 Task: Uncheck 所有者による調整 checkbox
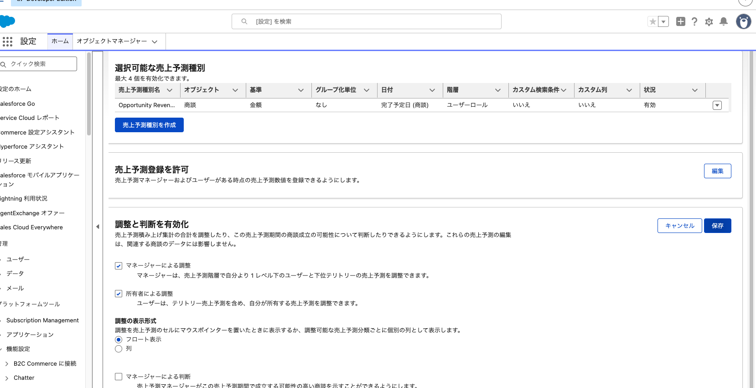coord(119,294)
